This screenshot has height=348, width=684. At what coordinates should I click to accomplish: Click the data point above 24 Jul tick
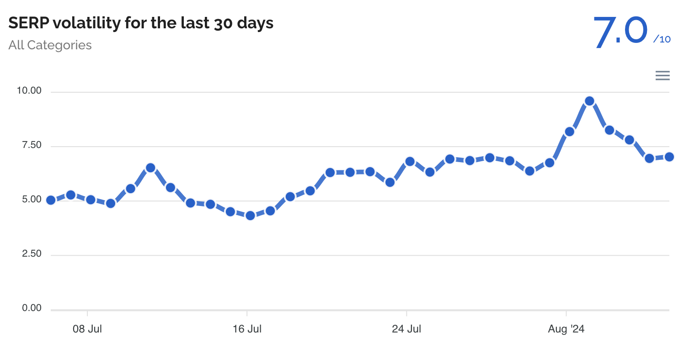point(410,161)
